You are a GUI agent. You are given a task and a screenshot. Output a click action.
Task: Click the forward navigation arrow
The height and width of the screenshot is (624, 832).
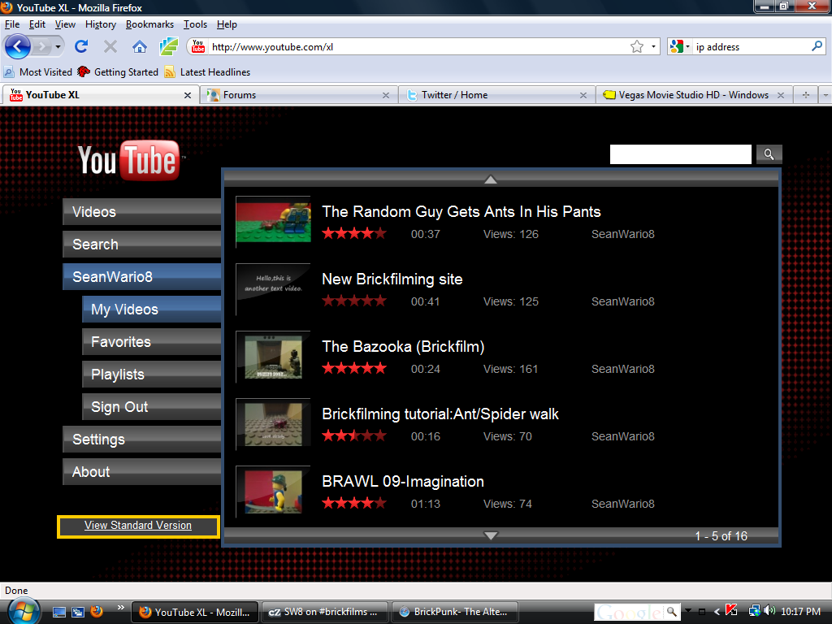tap(41, 46)
